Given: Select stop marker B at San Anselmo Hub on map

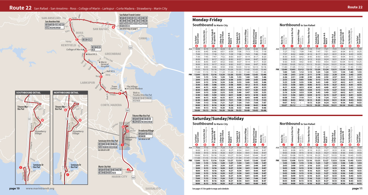Looking at the screenshot, I should pyautogui.click(x=70, y=20).
